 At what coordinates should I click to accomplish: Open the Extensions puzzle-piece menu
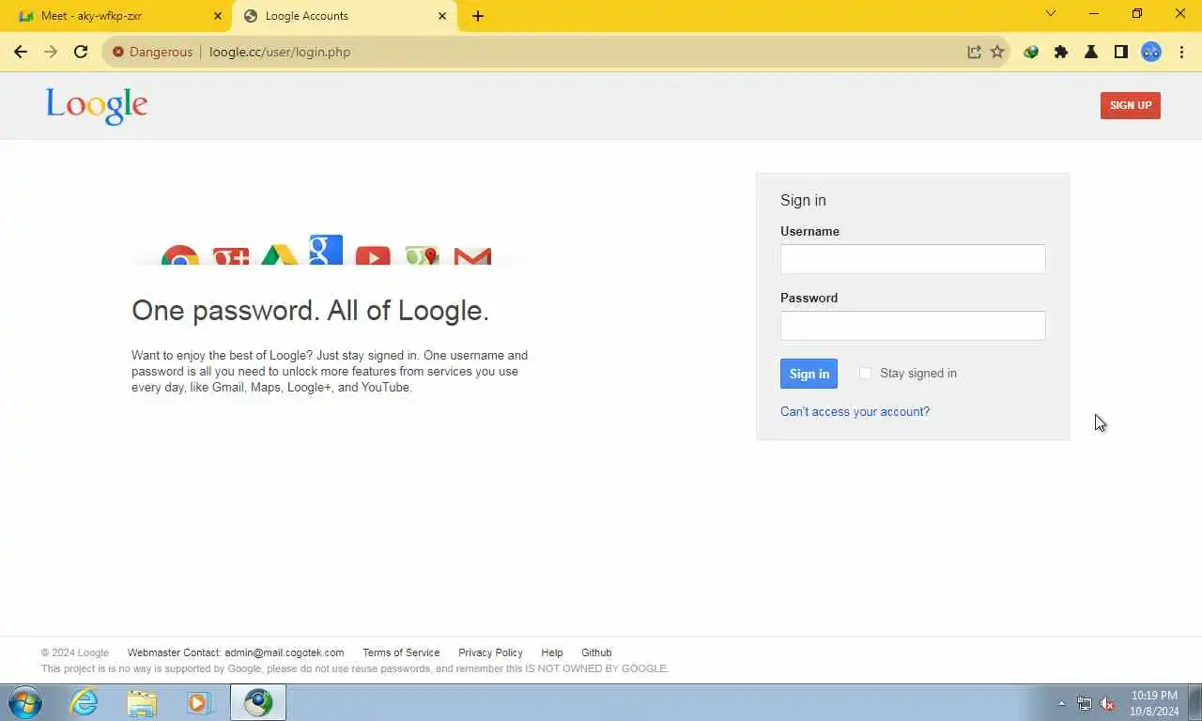click(1061, 53)
